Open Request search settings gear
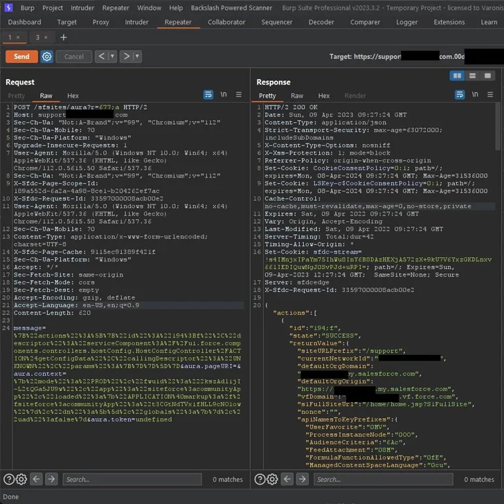The width and height of the screenshot is (504, 504). (x=21, y=480)
